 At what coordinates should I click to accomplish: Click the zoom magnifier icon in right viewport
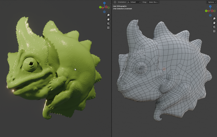(x=214, y=19)
